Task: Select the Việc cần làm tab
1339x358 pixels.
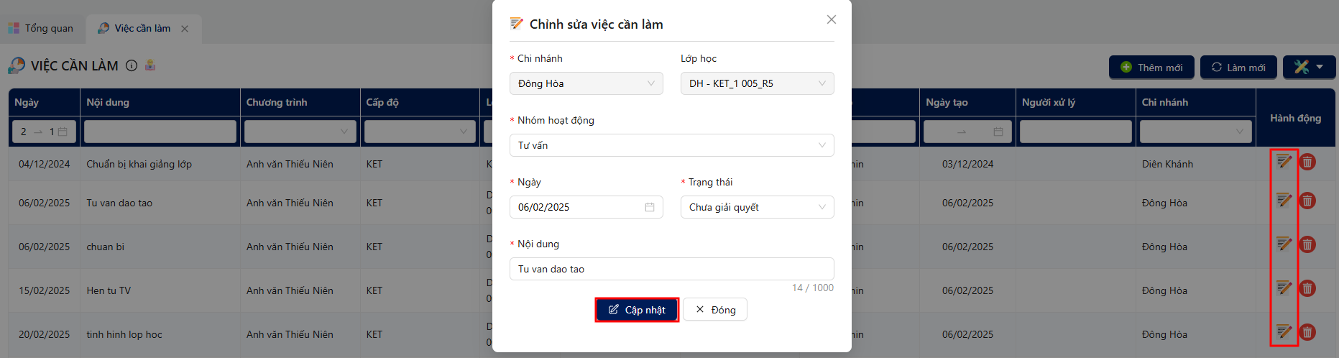Action: tap(143, 28)
